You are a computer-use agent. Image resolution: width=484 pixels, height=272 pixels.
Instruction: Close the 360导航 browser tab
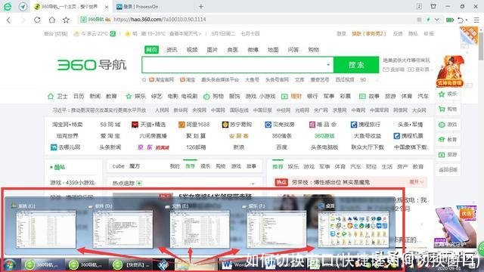tap(107, 7)
